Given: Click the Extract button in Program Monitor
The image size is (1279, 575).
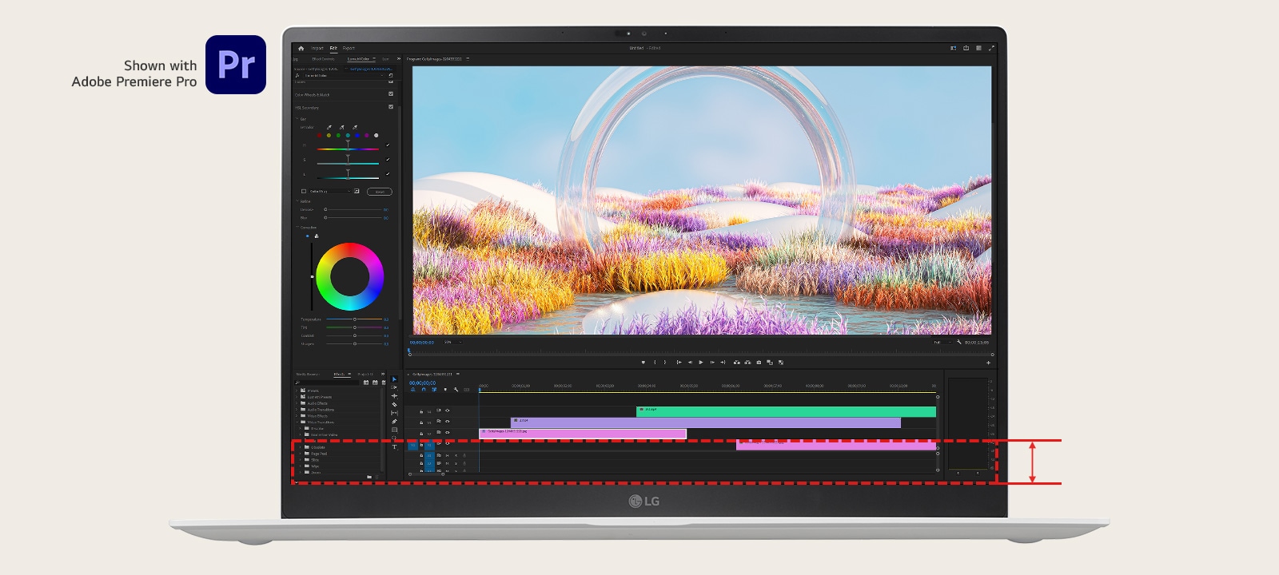Looking at the screenshot, I should (747, 363).
